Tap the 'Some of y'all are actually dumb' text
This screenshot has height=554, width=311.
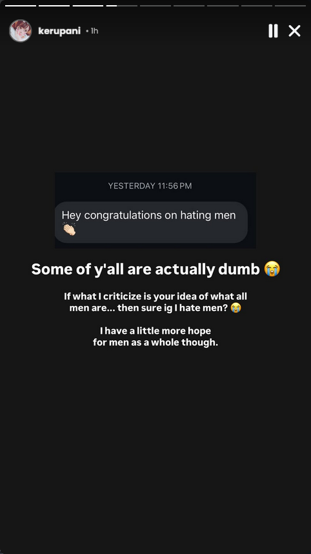145,269
